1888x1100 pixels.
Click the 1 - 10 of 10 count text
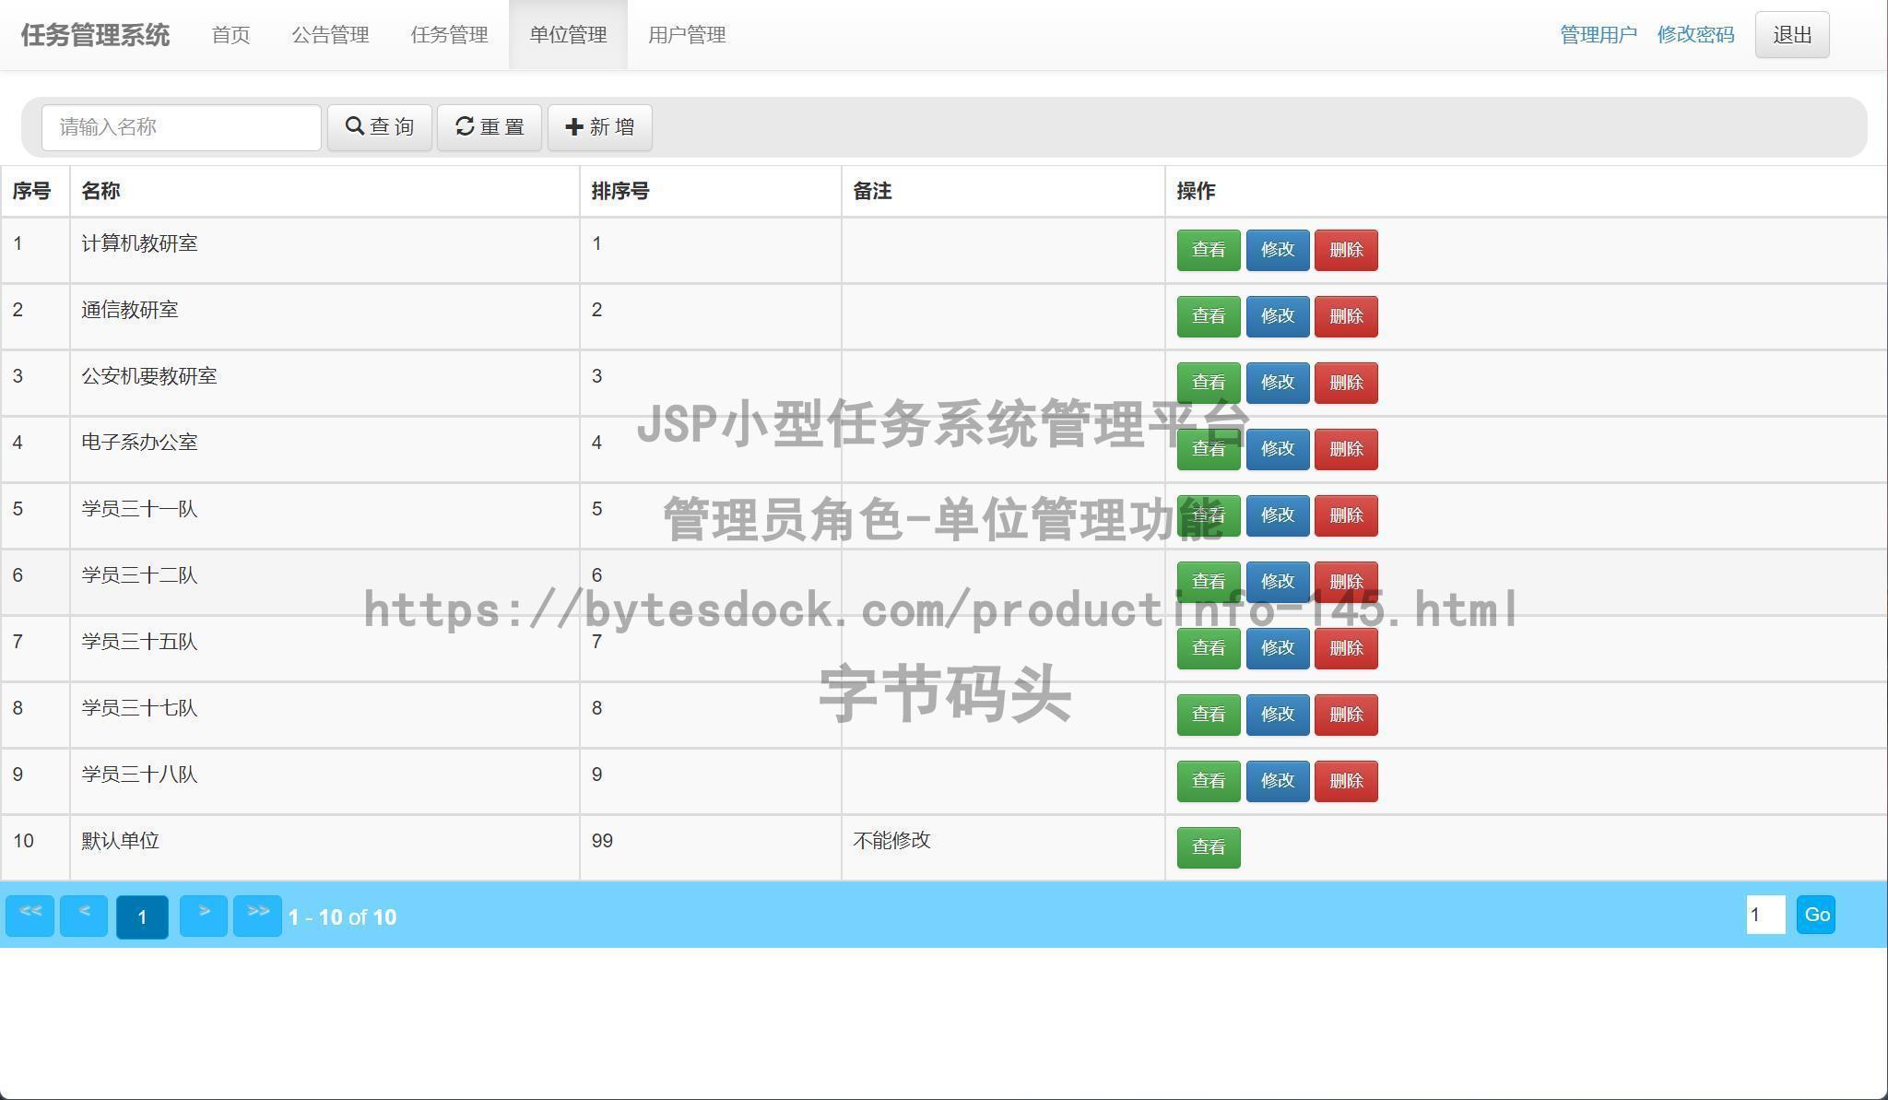tap(342, 917)
